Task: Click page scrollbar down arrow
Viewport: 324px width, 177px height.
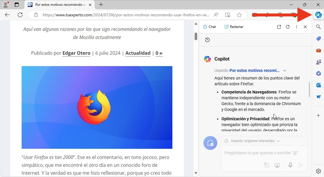Action: [196, 173]
